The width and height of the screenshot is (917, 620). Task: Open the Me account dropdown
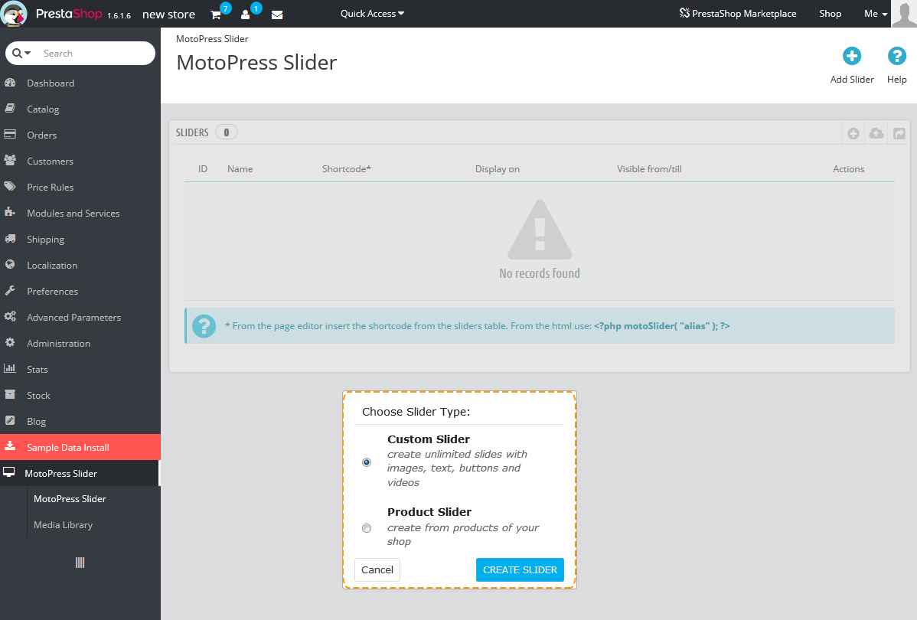point(876,14)
